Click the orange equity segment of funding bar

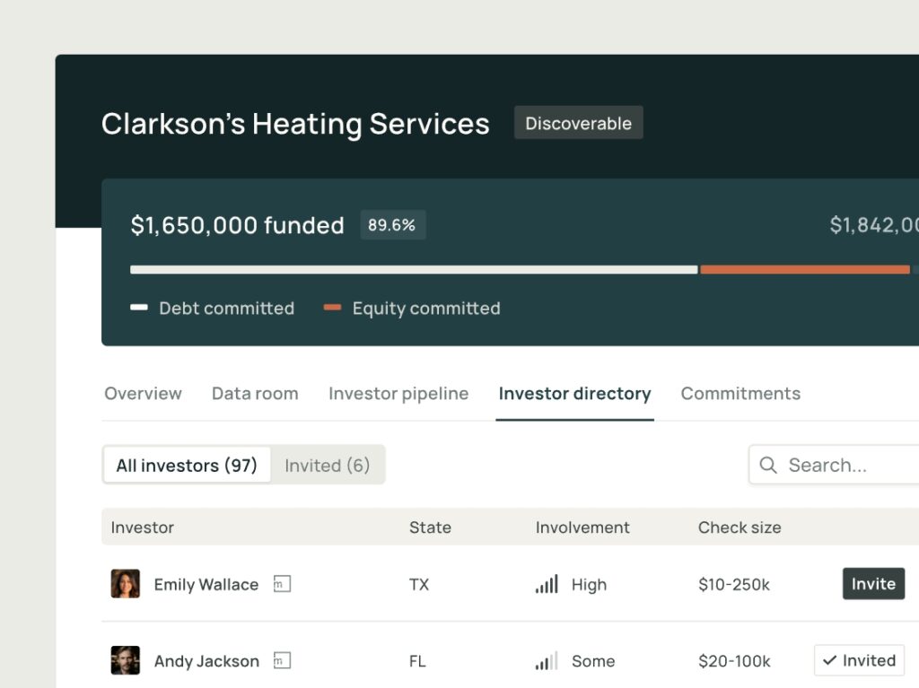click(804, 269)
